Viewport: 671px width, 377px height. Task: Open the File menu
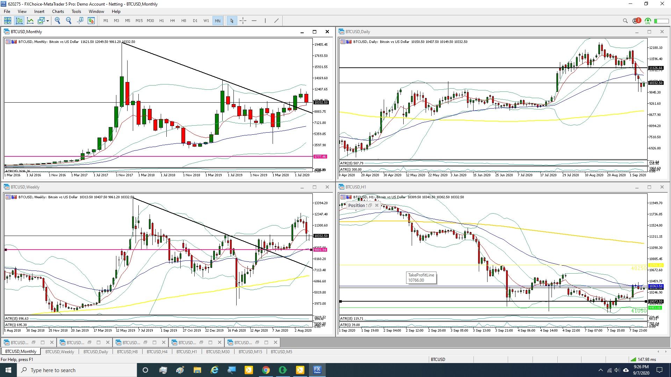7,12
